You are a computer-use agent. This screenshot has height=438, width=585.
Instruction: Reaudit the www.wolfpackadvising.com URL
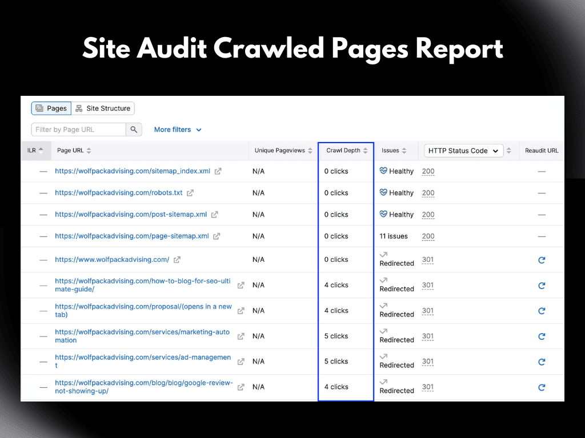click(542, 260)
